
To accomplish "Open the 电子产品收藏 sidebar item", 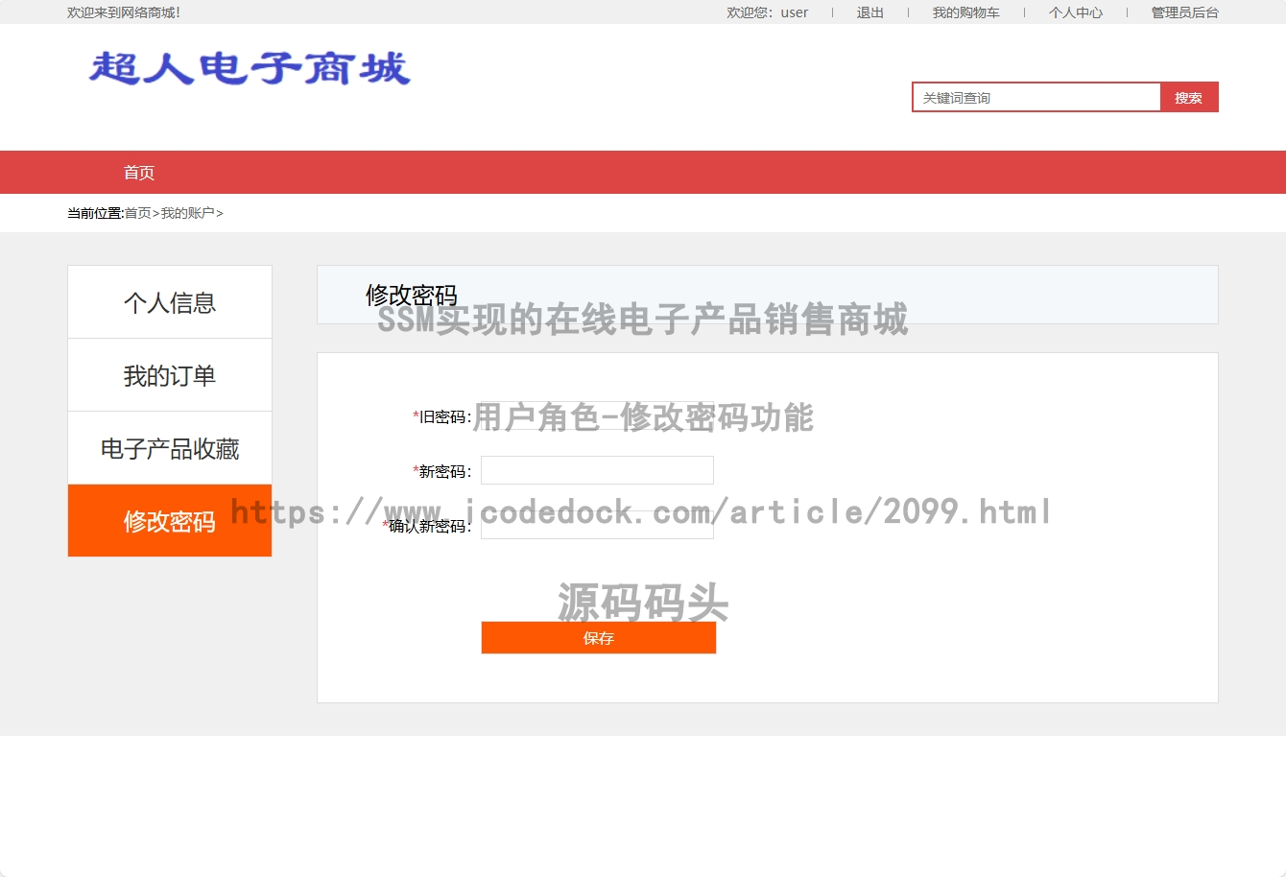I will (170, 448).
